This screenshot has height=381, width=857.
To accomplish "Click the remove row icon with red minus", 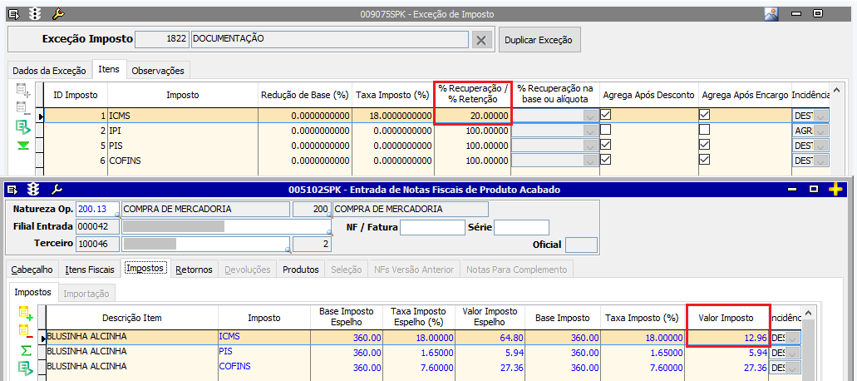I will point(25,333).
